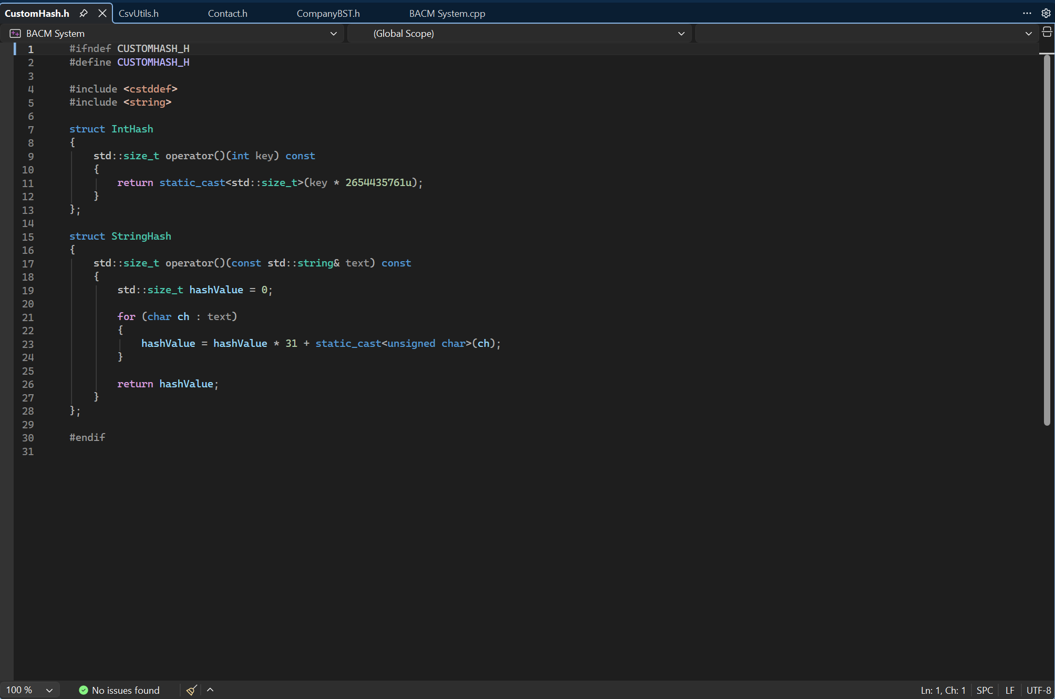Click line number 11 in the gutter
This screenshot has width=1055, height=699.
coord(28,183)
